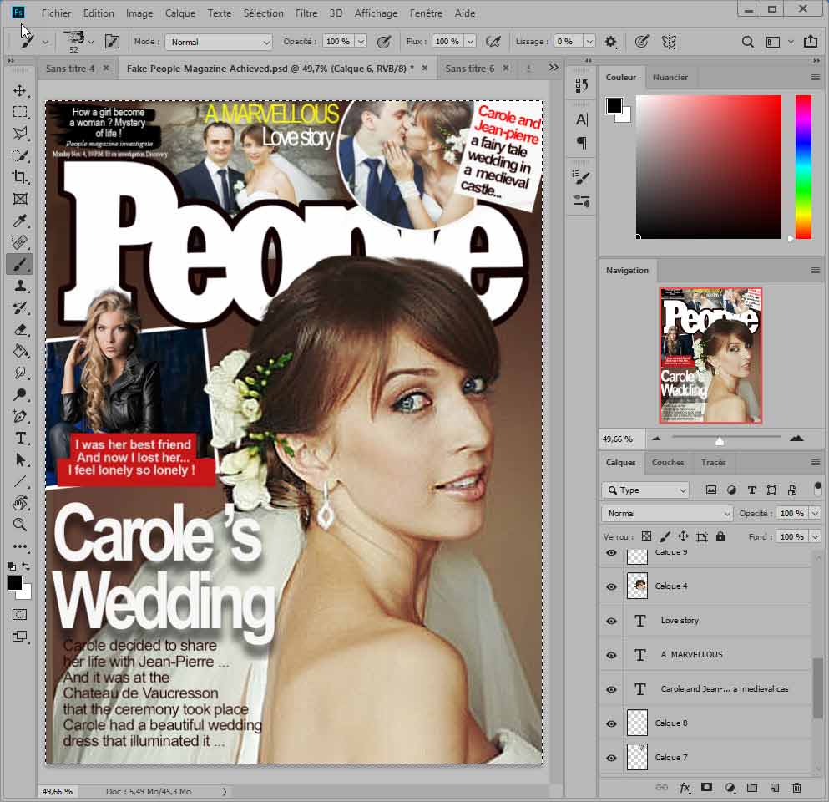Expand the Lissage value dropdown
The width and height of the screenshot is (829, 802).
pyautogui.click(x=589, y=41)
